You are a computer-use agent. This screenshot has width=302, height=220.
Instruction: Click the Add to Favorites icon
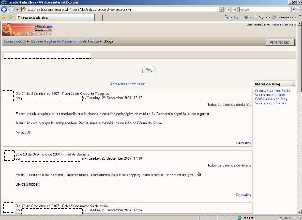10,17
